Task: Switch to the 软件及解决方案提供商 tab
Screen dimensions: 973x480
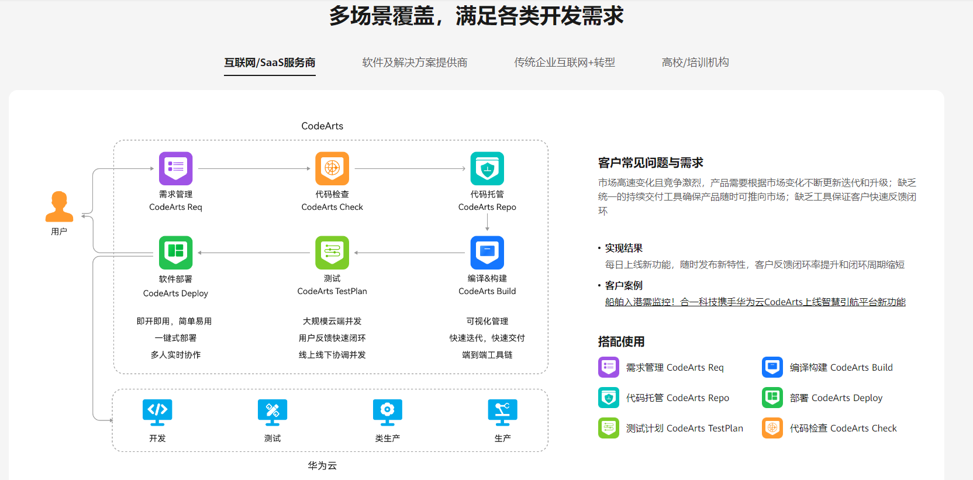Action: coord(415,63)
